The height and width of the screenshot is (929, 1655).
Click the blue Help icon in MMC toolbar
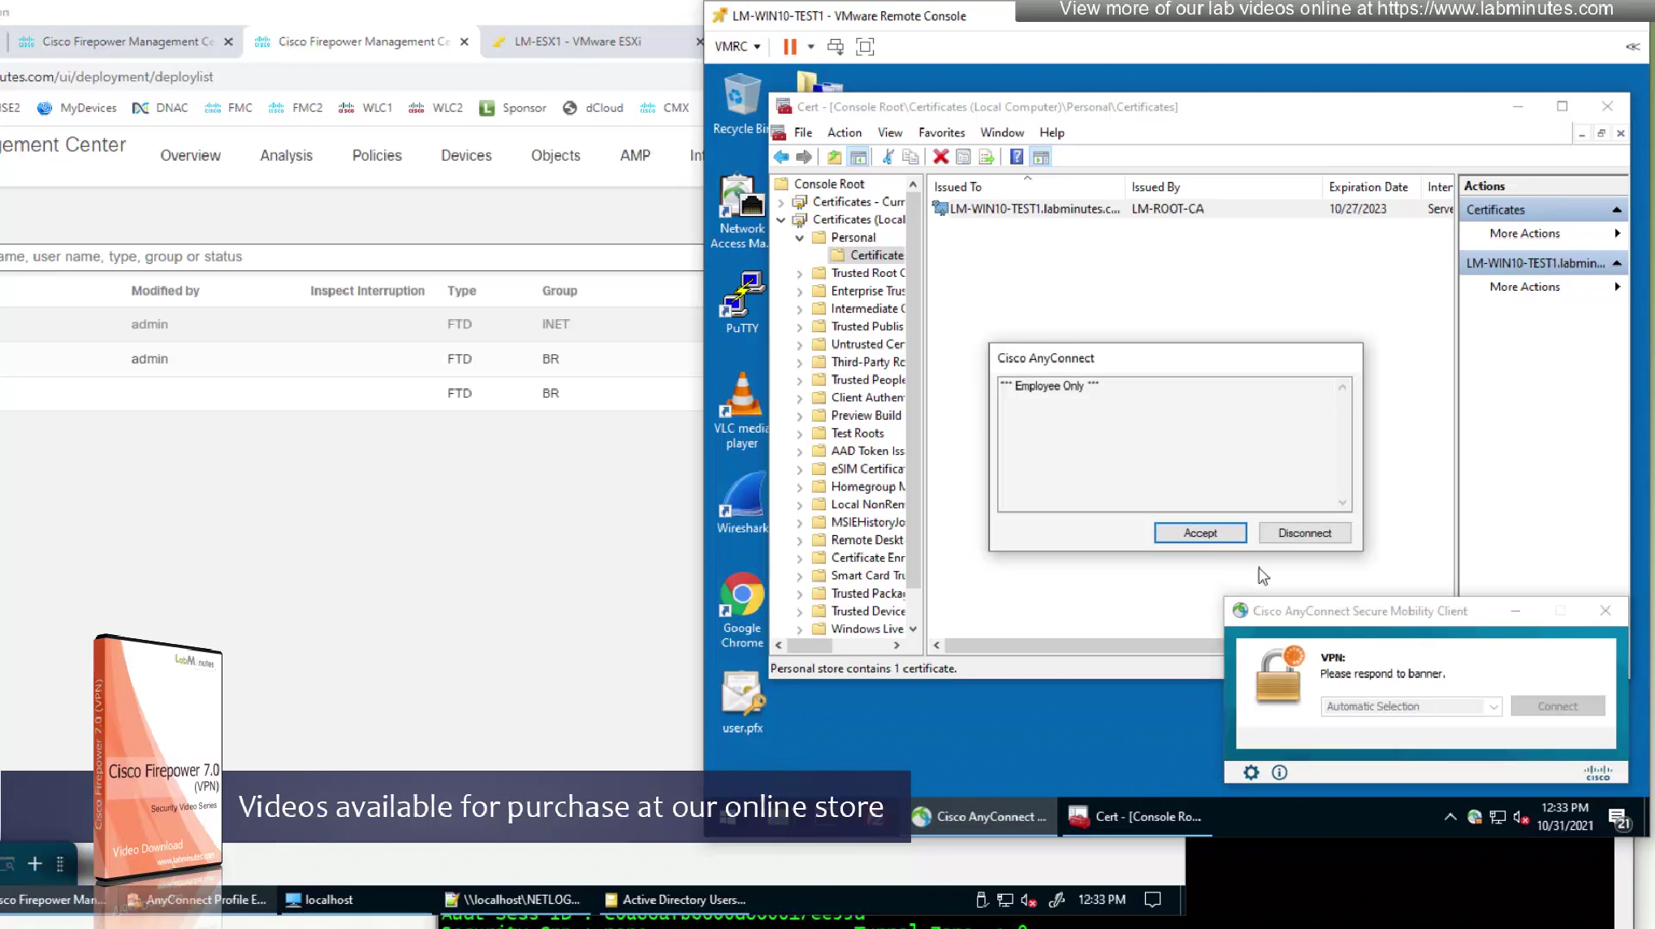(1016, 157)
